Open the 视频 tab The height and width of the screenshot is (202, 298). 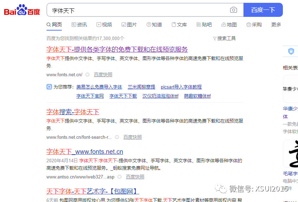pos(104,25)
